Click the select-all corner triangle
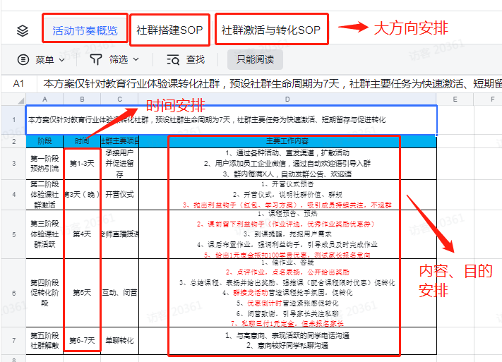 [x=20, y=100]
